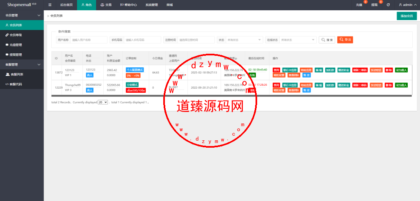Select the 角色 top menu

87,5
